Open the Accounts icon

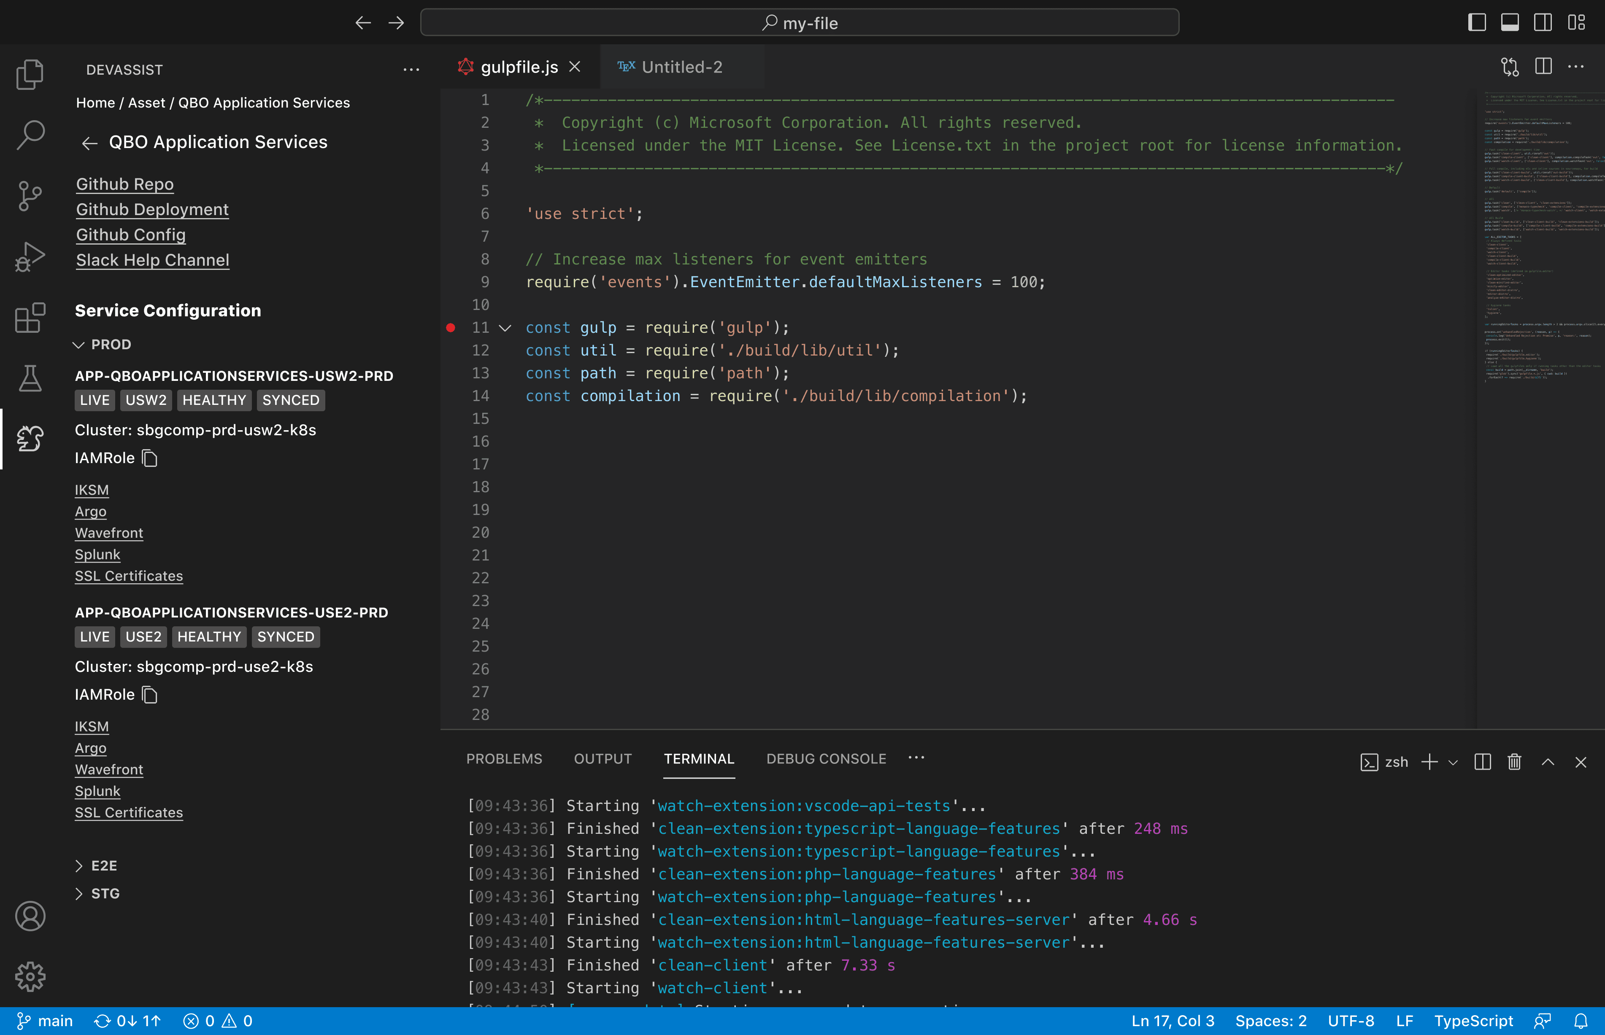[x=30, y=916]
